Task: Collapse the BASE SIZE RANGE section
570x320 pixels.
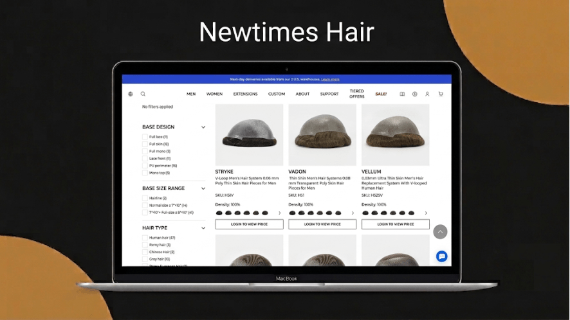Action: point(203,188)
